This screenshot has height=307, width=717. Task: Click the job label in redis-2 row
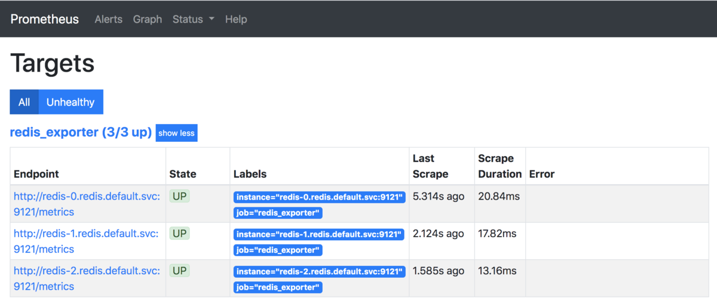[278, 287]
